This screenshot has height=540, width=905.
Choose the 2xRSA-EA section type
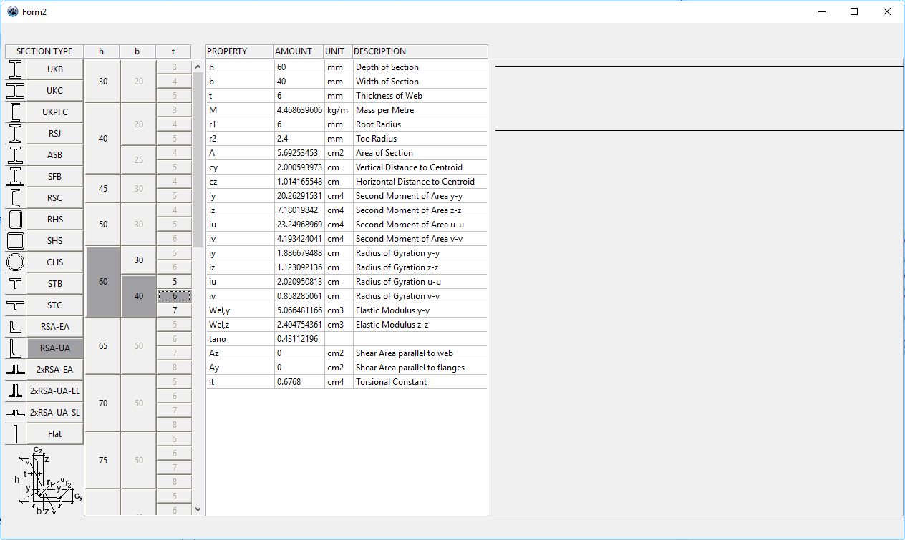pyautogui.click(x=55, y=370)
